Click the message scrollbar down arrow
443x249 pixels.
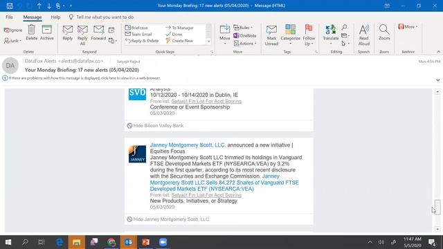tap(437, 229)
